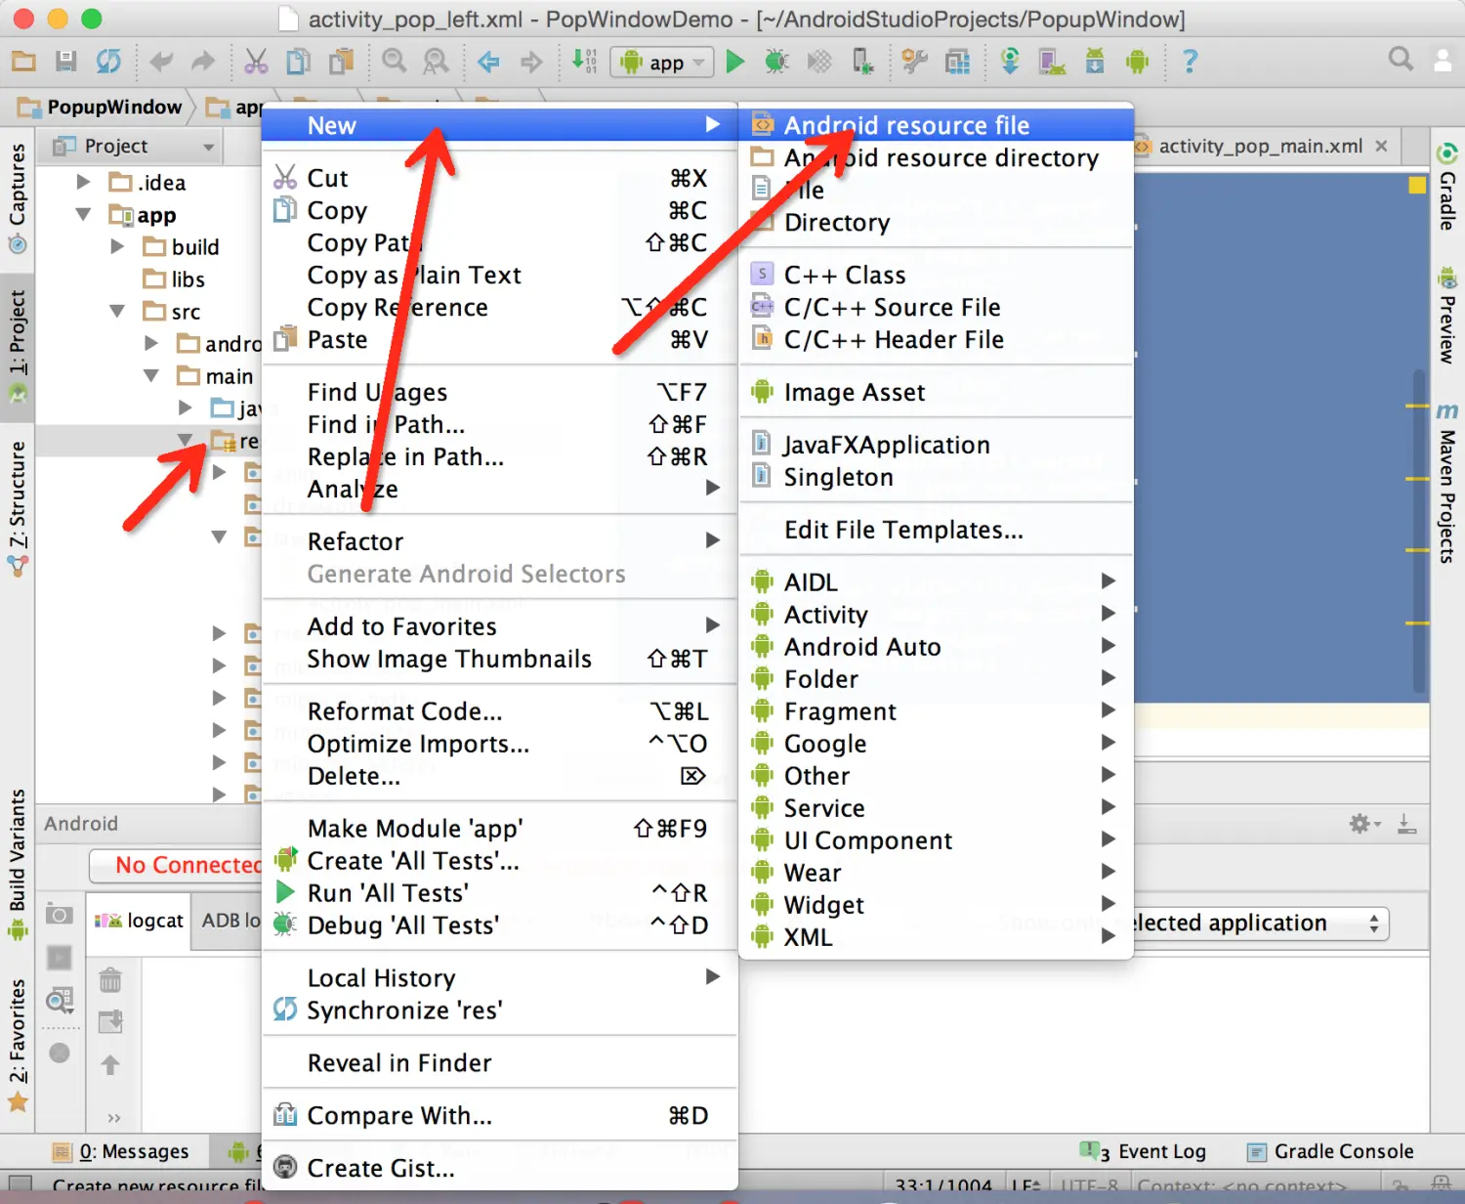The image size is (1465, 1204).
Task: Click the Synchronize toolbar icon
Action: click(x=108, y=62)
